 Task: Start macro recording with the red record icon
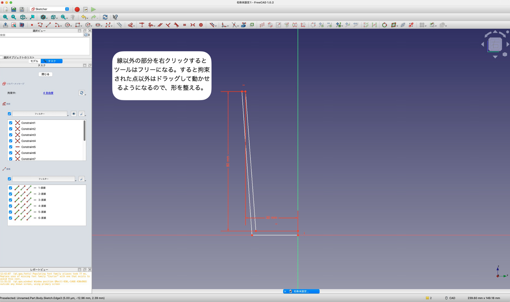click(77, 10)
